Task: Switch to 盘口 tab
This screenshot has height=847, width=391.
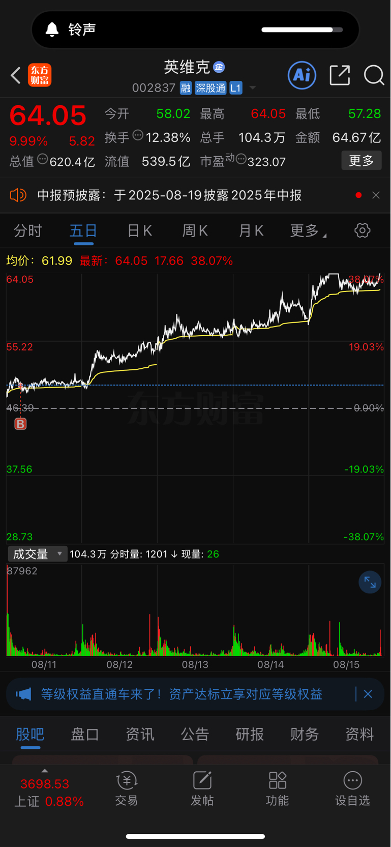Action: 85,734
